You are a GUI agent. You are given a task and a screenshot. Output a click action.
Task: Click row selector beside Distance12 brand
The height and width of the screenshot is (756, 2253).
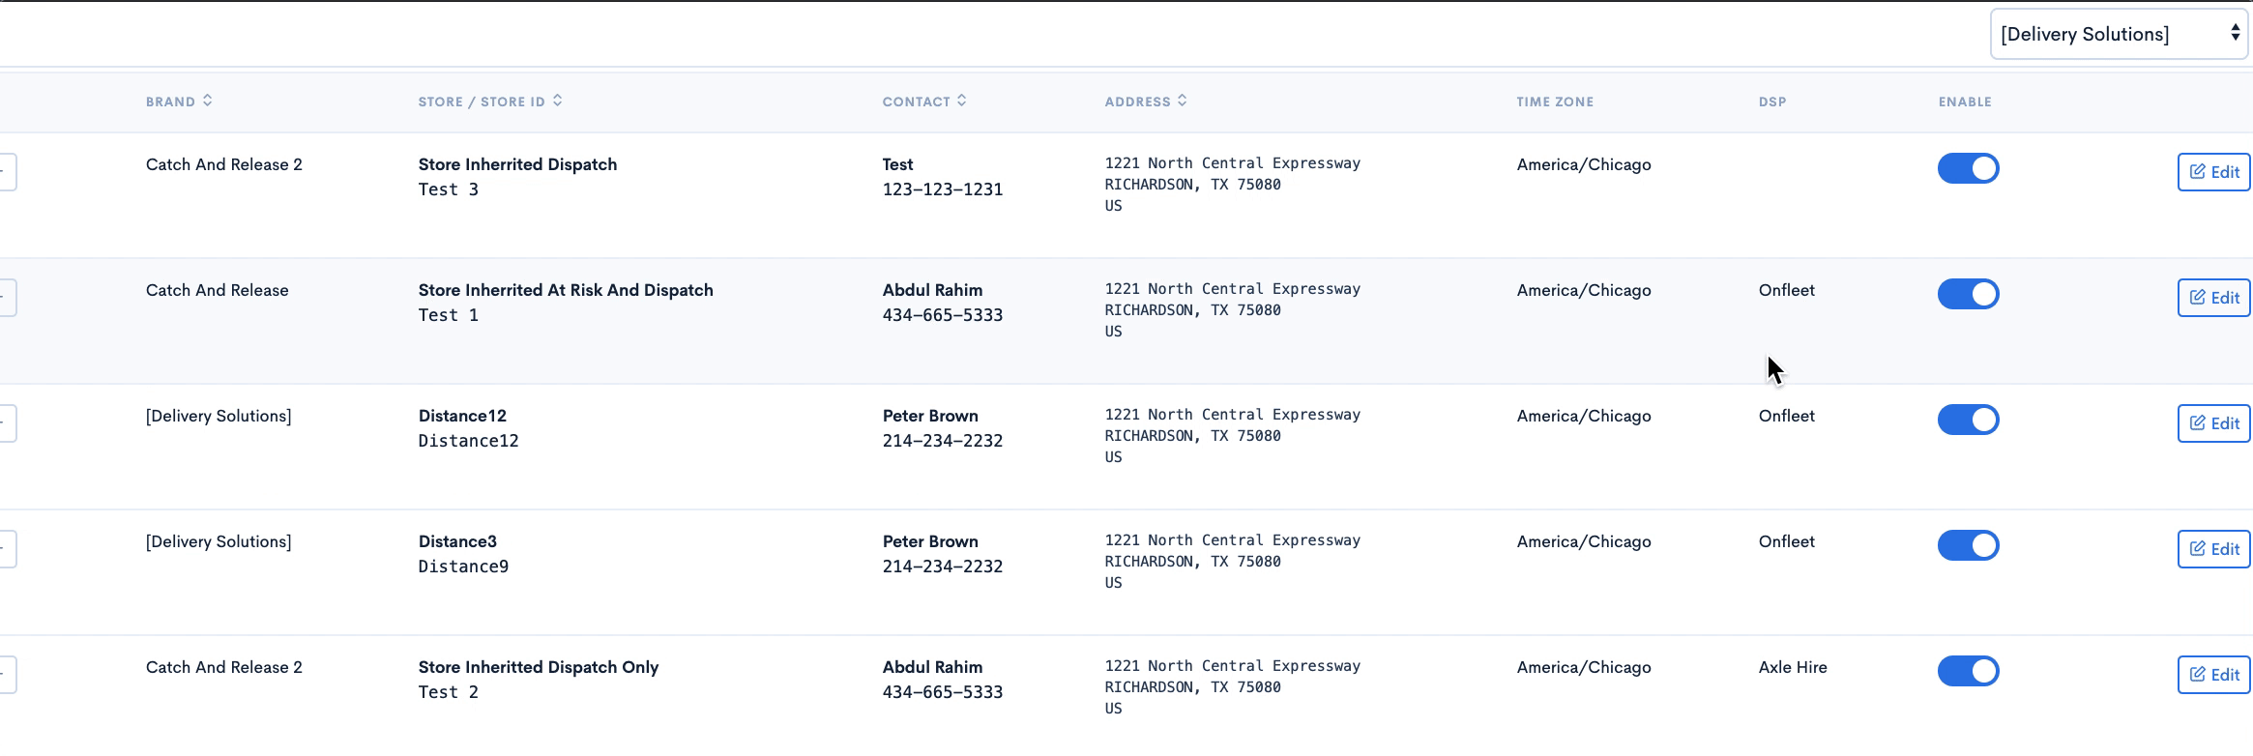click(x=7, y=423)
